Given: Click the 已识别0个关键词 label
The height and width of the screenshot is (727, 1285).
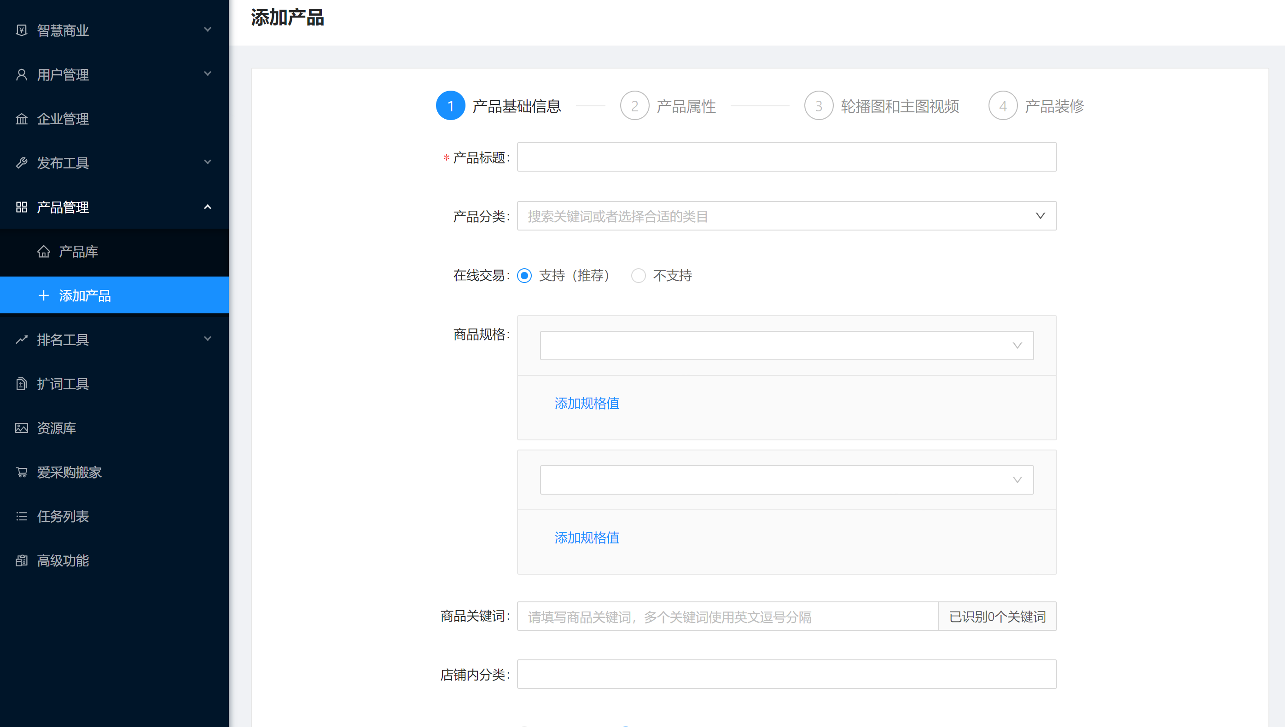Looking at the screenshot, I should (997, 617).
